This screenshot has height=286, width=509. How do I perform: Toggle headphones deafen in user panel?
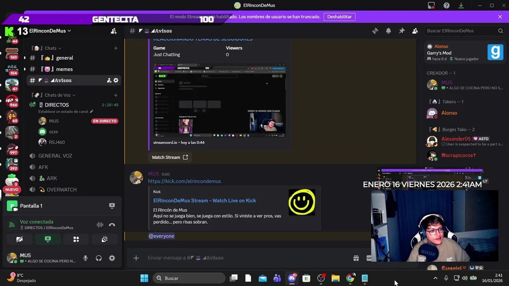tap(99, 258)
